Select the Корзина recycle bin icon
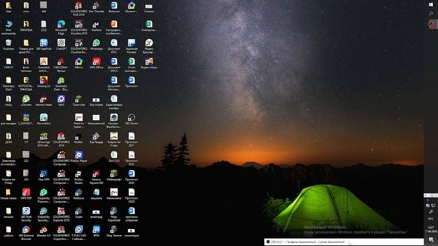Viewport: 438px width, 246px height. tap(8, 44)
